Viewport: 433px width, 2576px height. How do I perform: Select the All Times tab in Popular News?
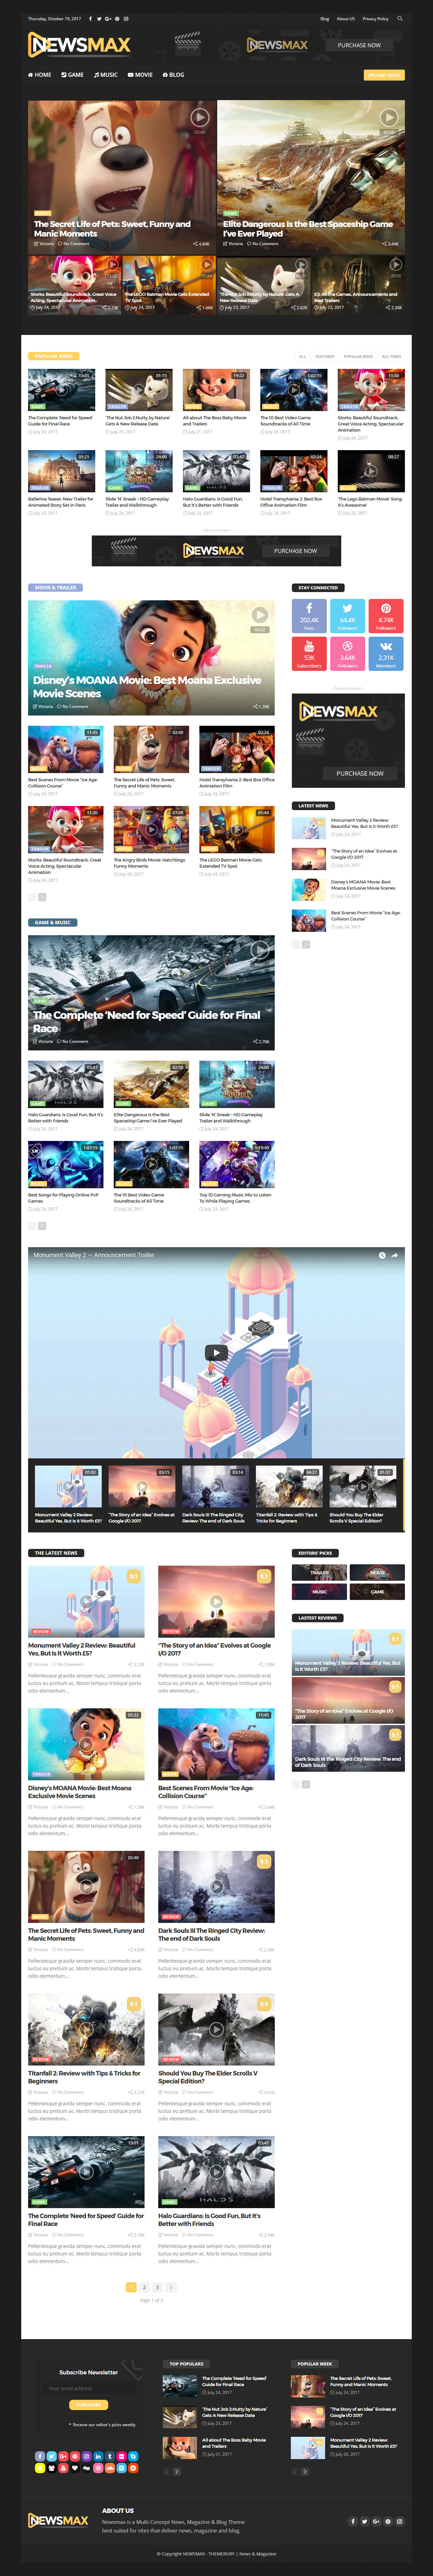tap(392, 356)
